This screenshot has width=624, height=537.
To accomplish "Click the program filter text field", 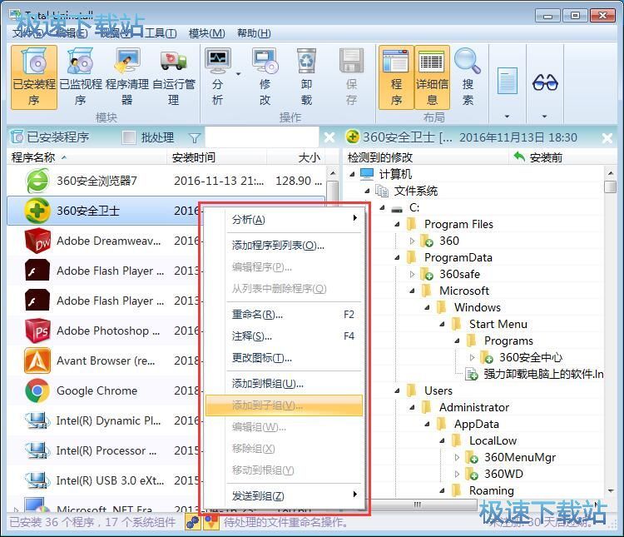I will coord(262,137).
